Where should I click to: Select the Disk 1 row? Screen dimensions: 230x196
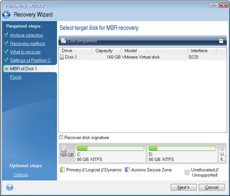point(143,57)
